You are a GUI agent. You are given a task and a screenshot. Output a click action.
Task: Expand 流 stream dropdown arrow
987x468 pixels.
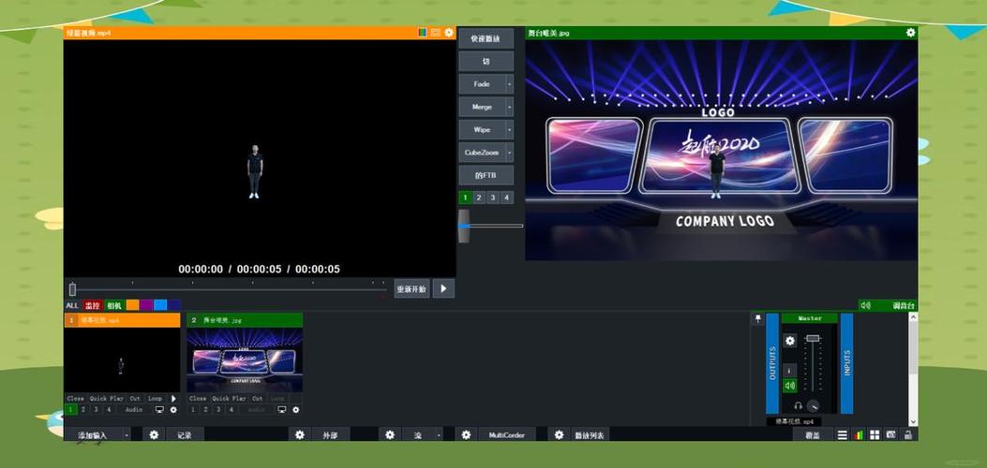(x=439, y=434)
